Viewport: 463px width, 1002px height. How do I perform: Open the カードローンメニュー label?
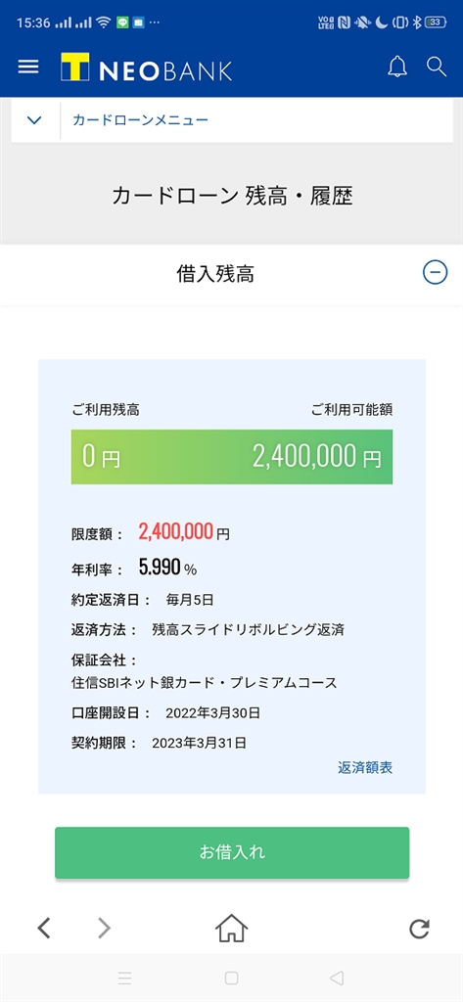coord(141,119)
